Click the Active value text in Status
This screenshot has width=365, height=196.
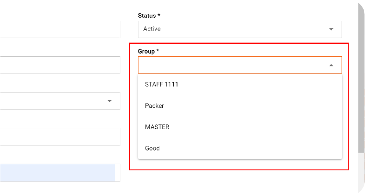tap(152, 29)
